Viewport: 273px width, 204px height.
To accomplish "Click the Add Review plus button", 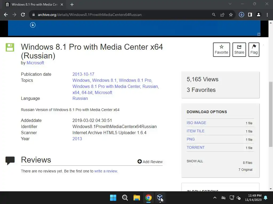I will 150,162.
